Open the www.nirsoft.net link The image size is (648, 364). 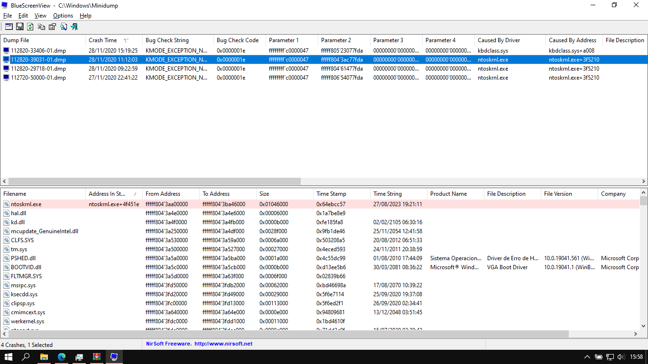click(x=223, y=344)
